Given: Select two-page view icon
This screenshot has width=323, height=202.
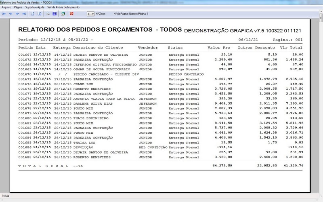Looking at the screenshot, I should pyautogui.click(x=39, y=14).
